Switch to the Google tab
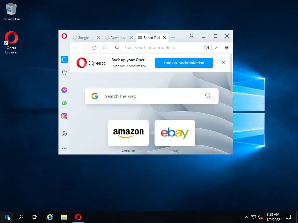 click(83, 37)
